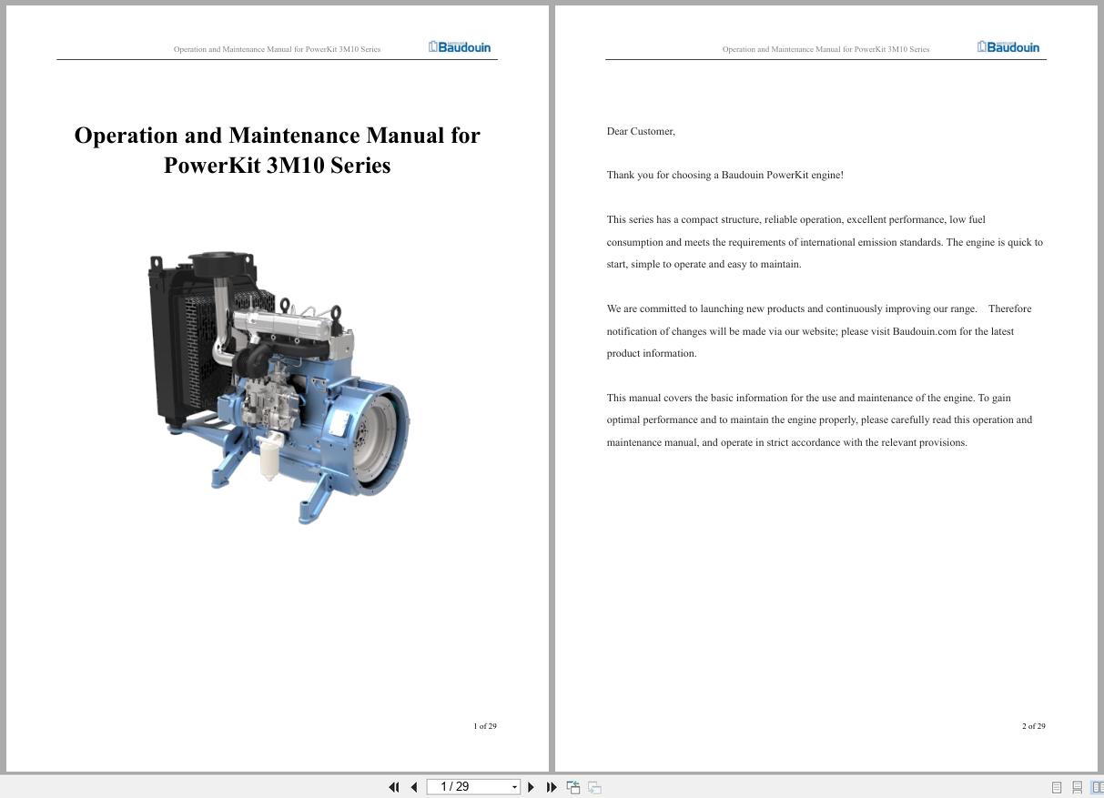Click the '2 of 29' footer on page 2
Image resolution: width=1104 pixels, height=798 pixels.
click(1033, 726)
